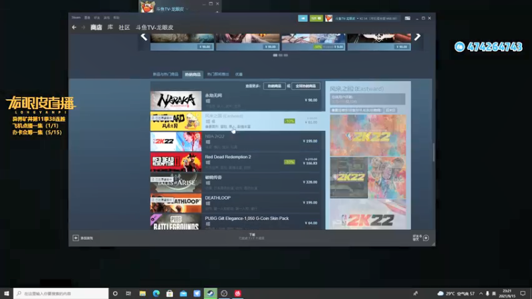Click the 全球热销商品 see-more button

coord(306,86)
